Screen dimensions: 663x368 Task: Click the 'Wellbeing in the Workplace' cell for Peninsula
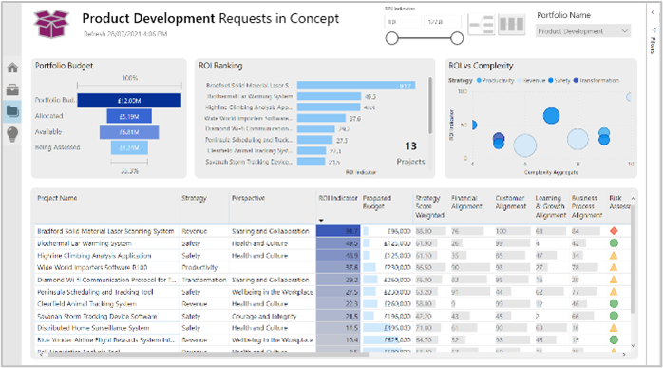click(273, 292)
